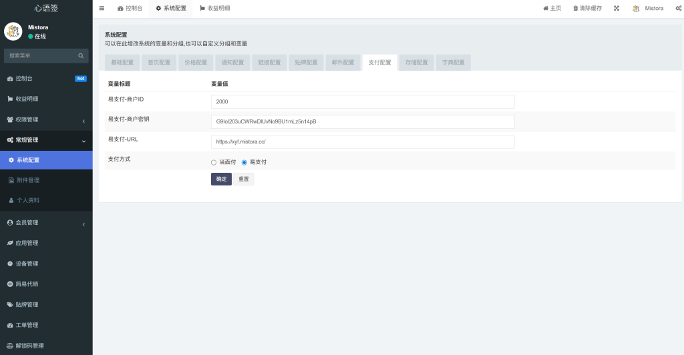Click the Mistora user avatar in top bar
Viewport: 684px width, 355px height.
pos(636,8)
